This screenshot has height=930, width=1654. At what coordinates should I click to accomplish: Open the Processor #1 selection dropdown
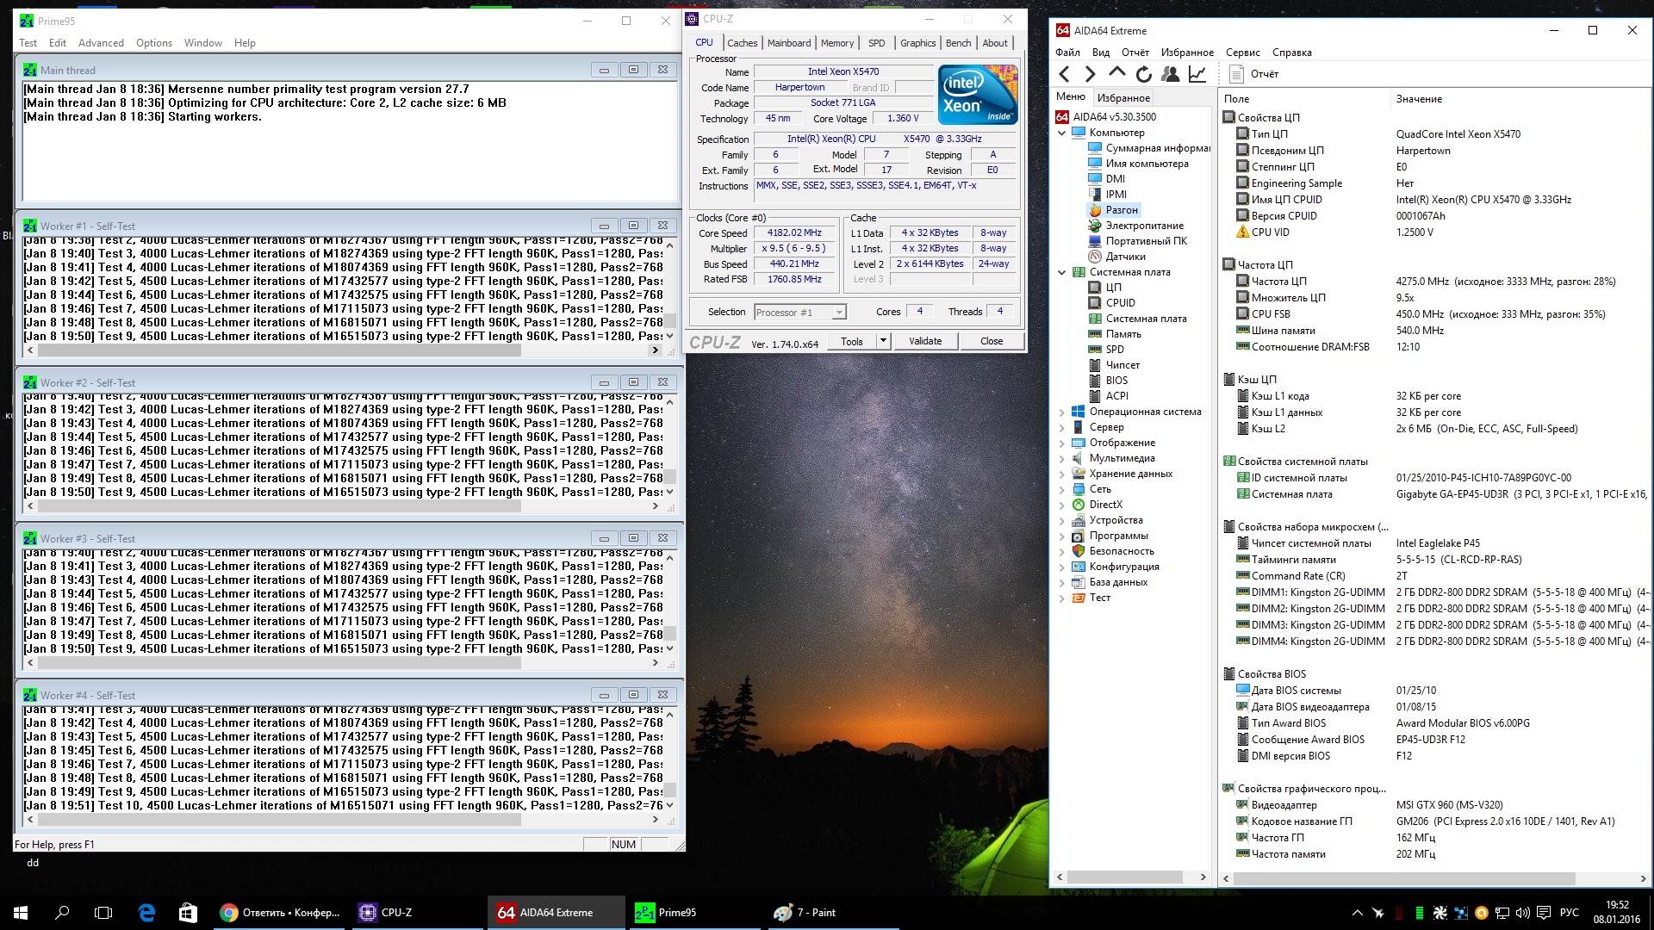838,313
